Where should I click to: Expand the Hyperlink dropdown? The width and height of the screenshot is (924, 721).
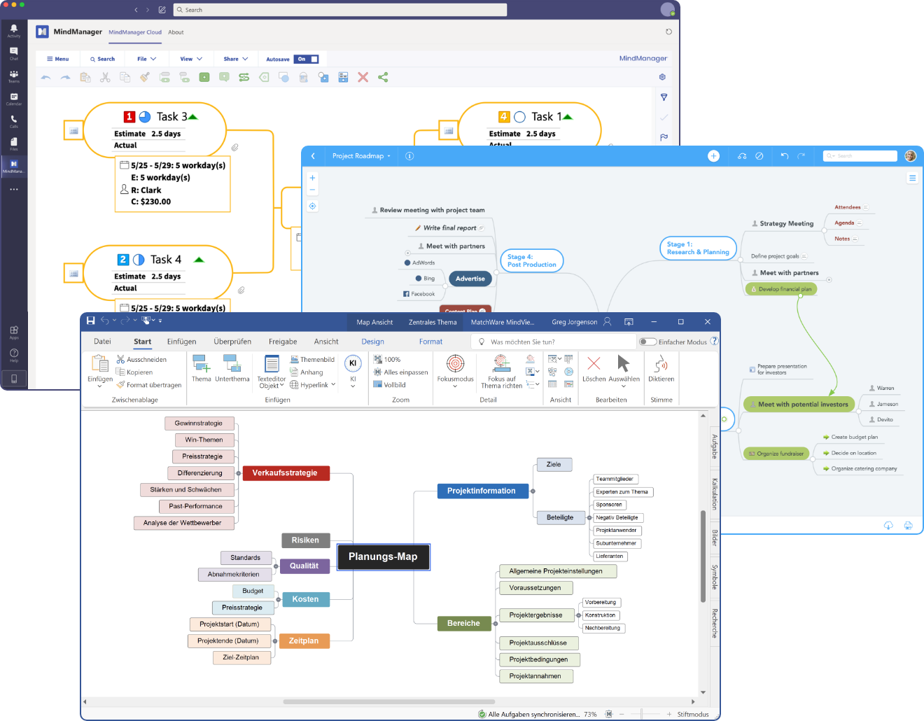[333, 385]
